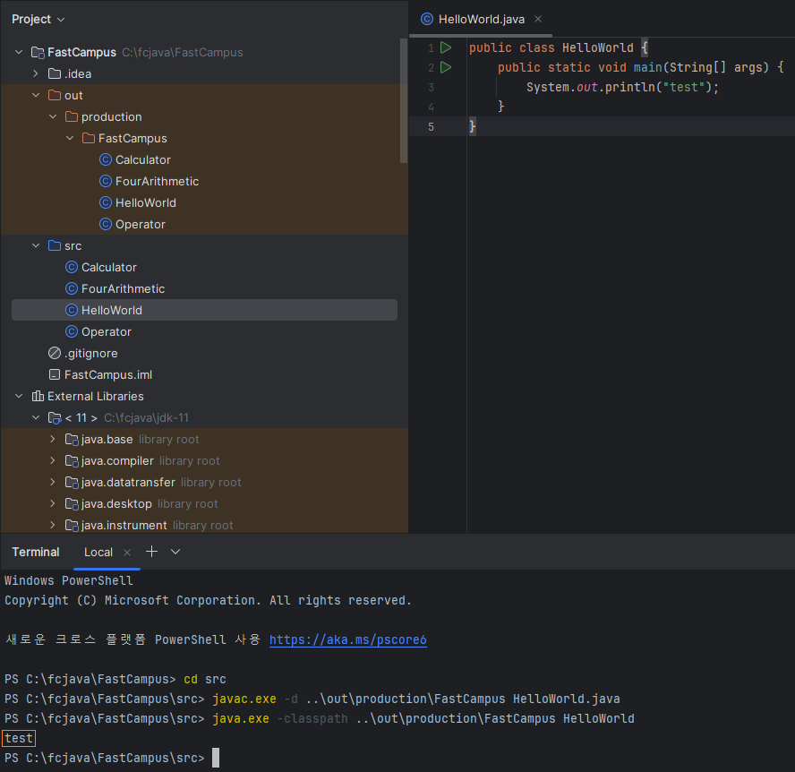The height and width of the screenshot is (772, 795).
Task: Expand the .idea folder
Action: pyautogui.click(x=36, y=73)
